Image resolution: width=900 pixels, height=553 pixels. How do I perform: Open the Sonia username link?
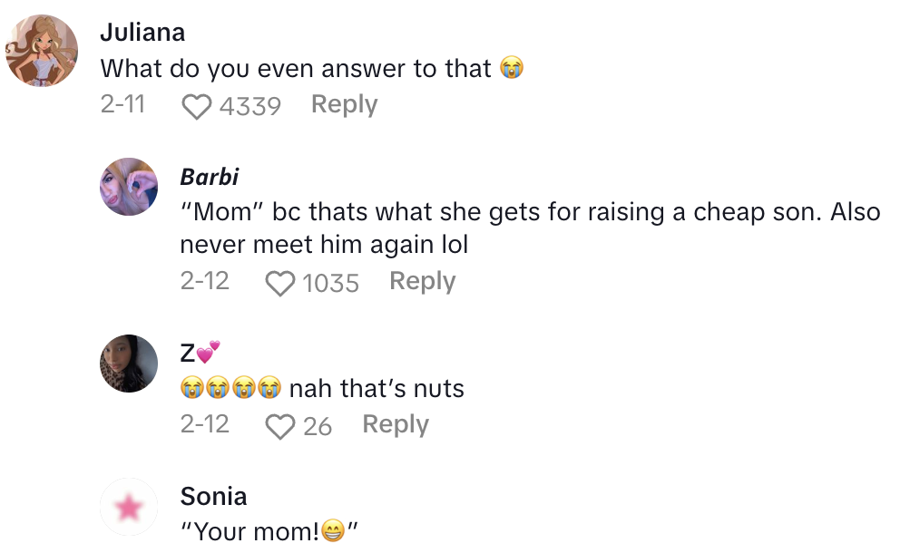pyautogui.click(x=213, y=497)
